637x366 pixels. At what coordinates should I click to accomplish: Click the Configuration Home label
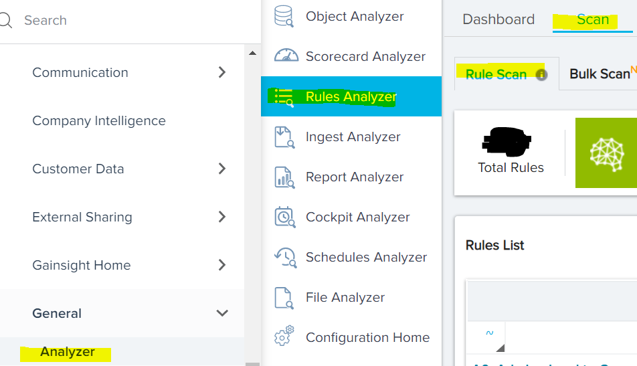(x=367, y=338)
